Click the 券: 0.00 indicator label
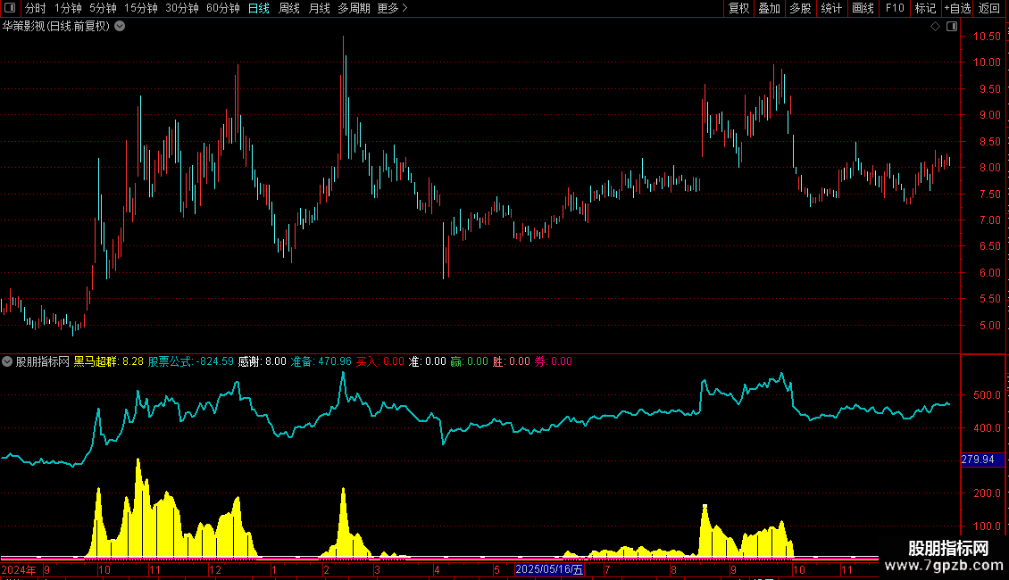The width and height of the screenshot is (1009, 580). [x=553, y=361]
